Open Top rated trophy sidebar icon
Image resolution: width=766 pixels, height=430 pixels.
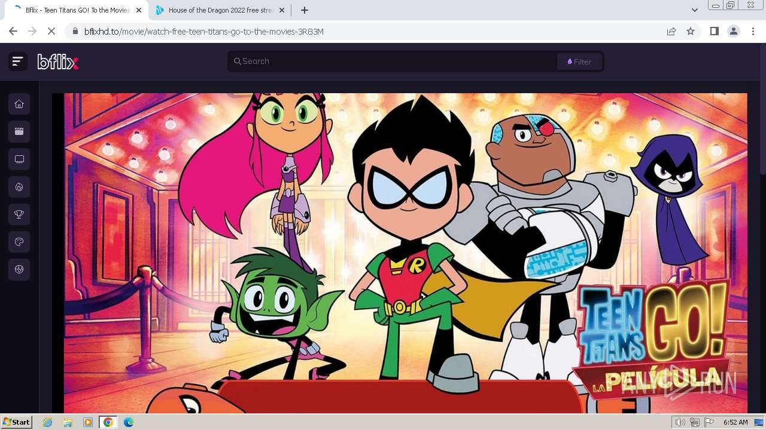tap(19, 214)
